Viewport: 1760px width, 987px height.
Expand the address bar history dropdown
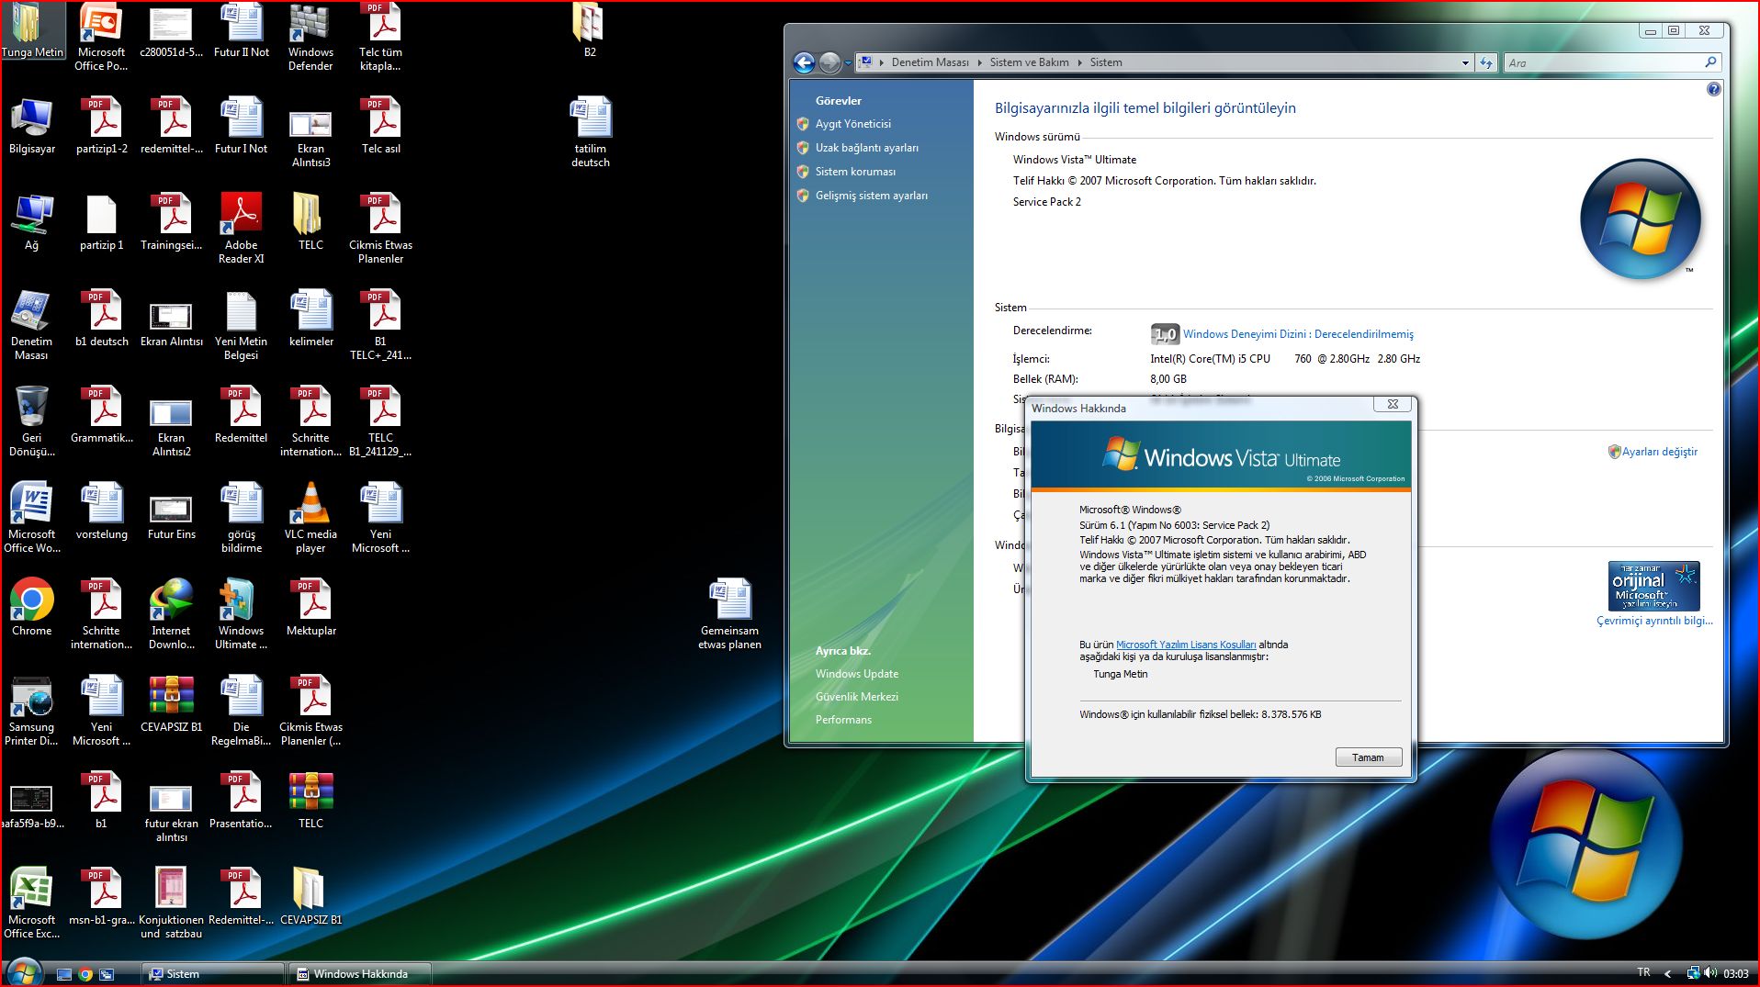1465,62
